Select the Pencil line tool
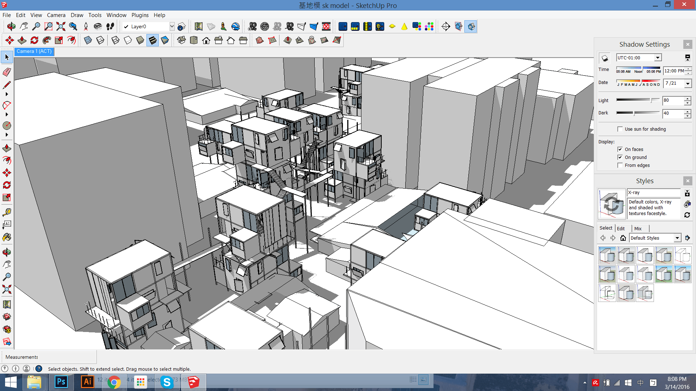 coord(7,85)
